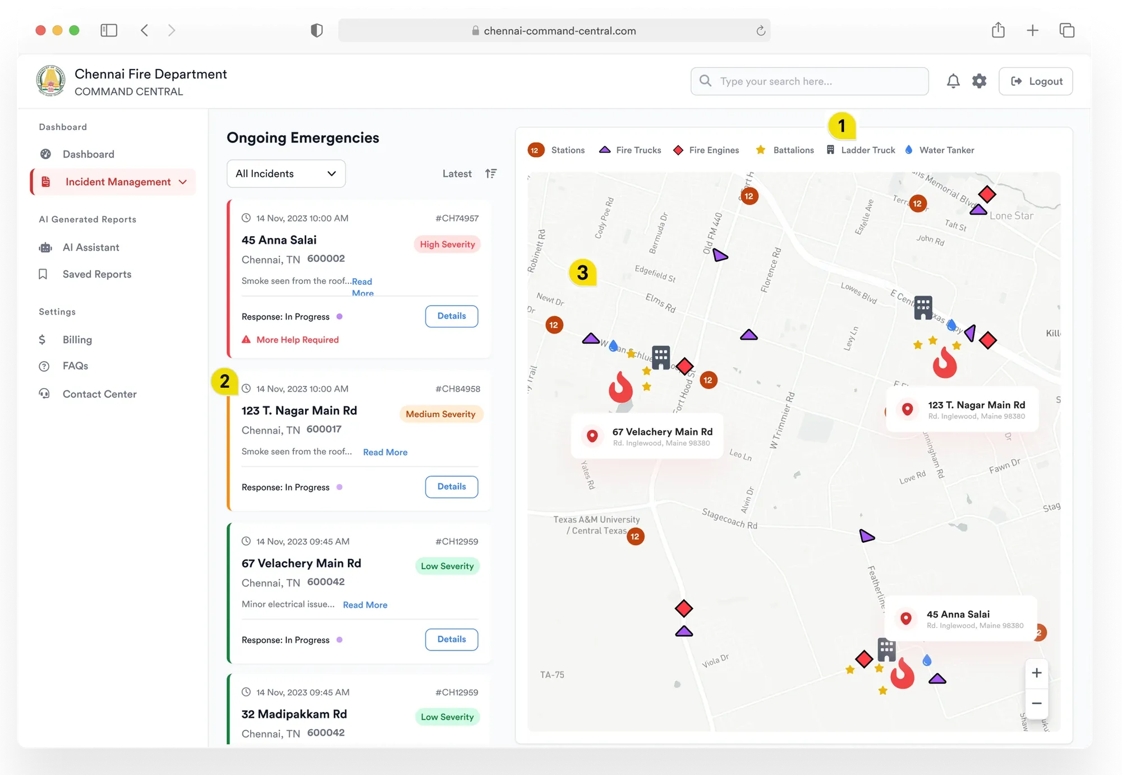Screen dimensions: 1122x775
Task: Click More Help Required warning
Action: (x=290, y=340)
